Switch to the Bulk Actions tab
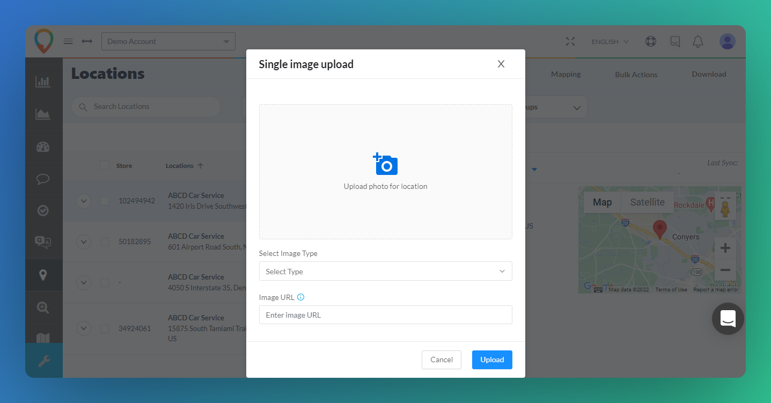 pyautogui.click(x=636, y=75)
